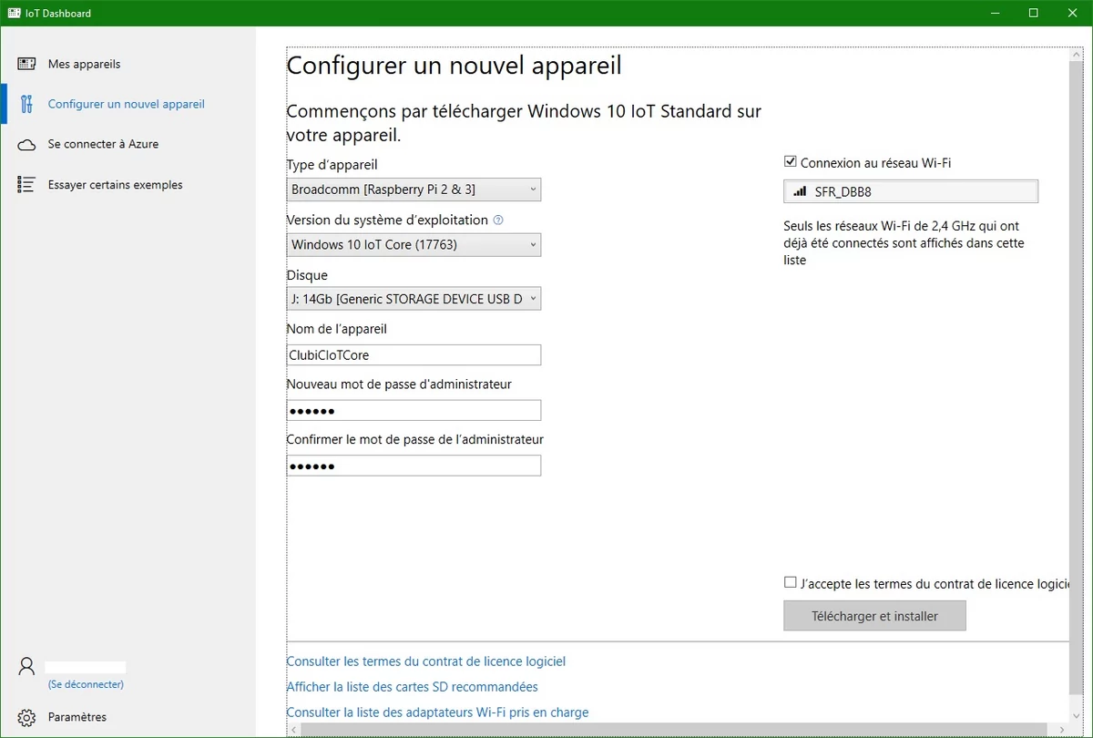The height and width of the screenshot is (738, 1093).
Task: Open the recommended SD cards list link
Action: (413, 687)
